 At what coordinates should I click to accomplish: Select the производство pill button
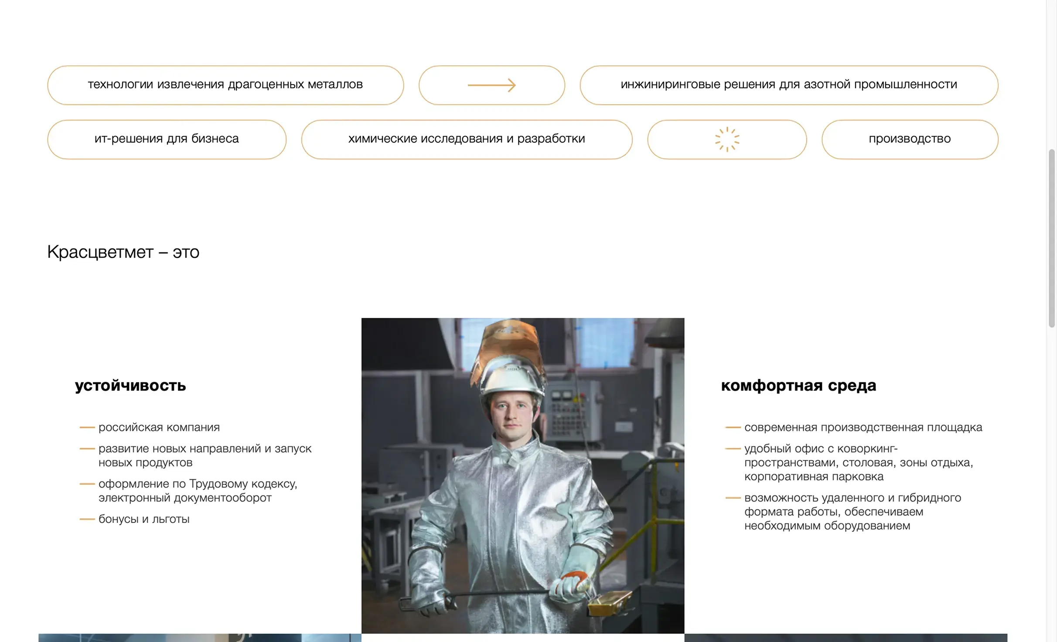click(910, 140)
